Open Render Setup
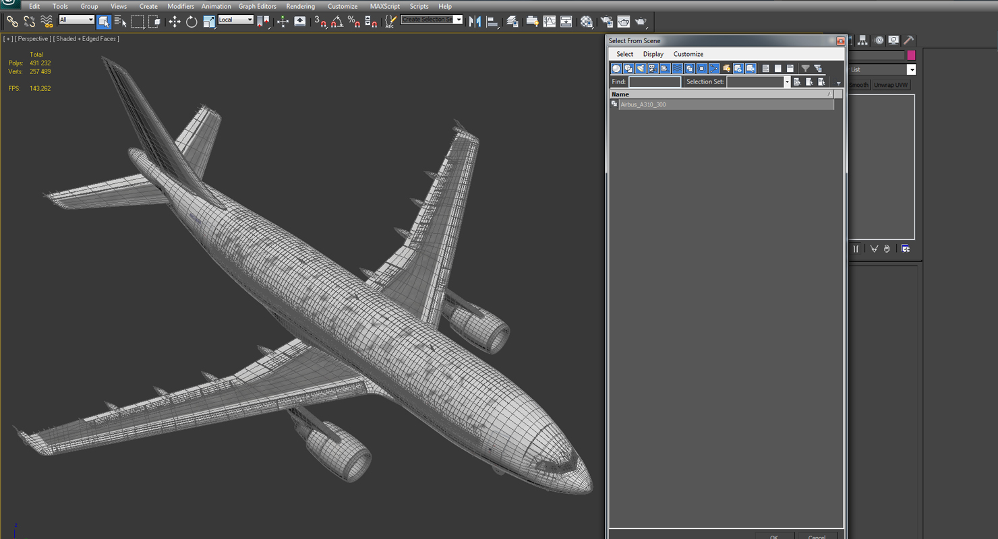The height and width of the screenshot is (539, 998). click(607, 22)
